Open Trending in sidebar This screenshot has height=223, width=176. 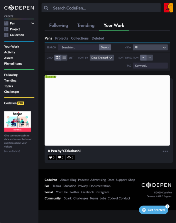coord(10,80)
